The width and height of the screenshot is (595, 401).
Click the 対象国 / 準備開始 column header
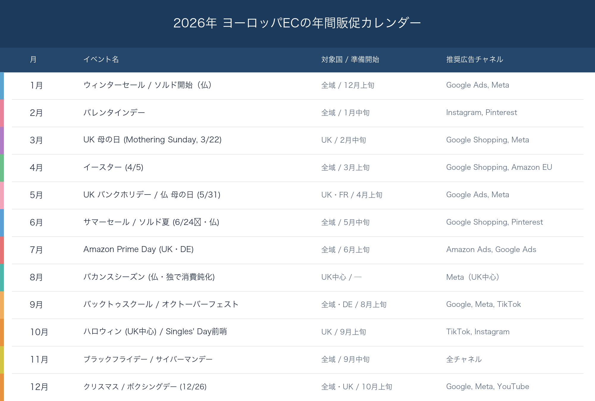pyautogui.click(x=350, y=59)
